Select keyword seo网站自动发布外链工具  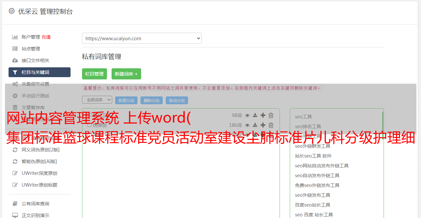click(322, 166)
